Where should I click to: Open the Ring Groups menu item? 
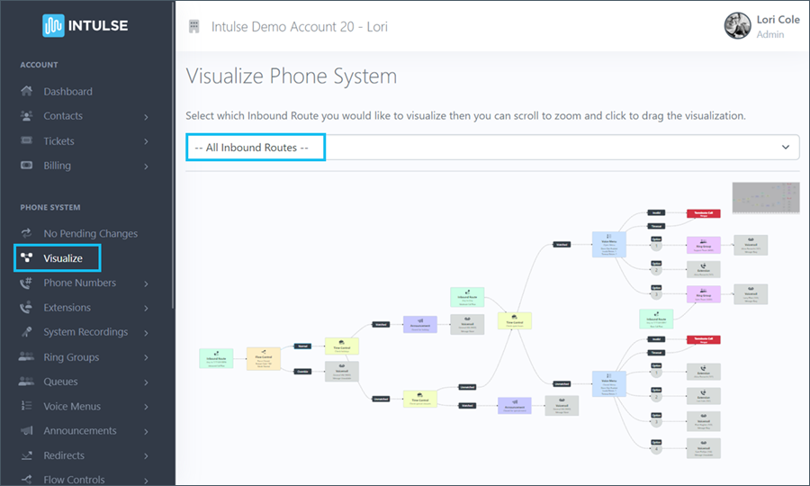click(x=71, y=357)
